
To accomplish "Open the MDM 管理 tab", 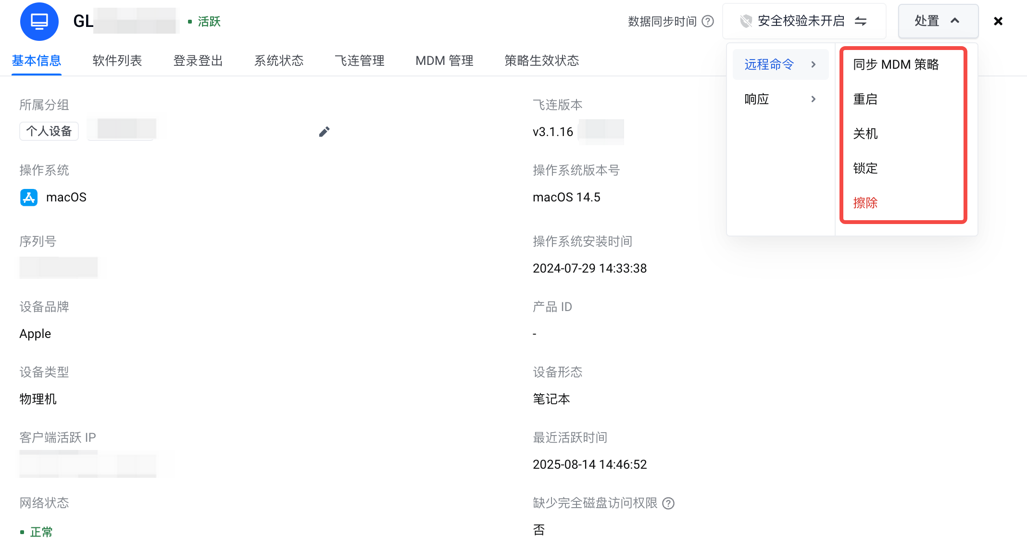I will coord(444,61).
